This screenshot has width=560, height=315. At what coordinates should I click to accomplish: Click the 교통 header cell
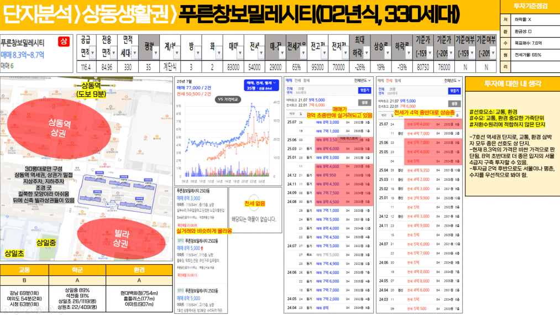point(24,270)
